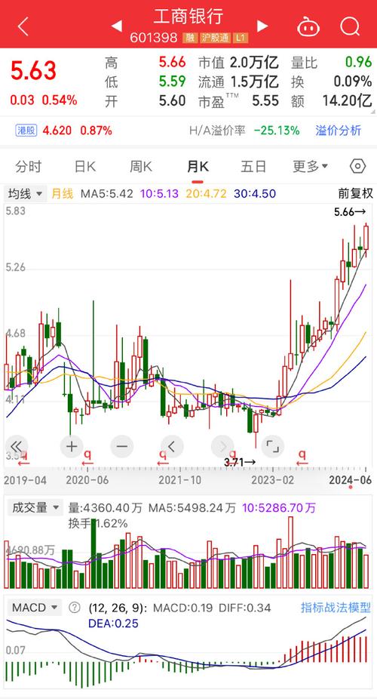Image resolution: width=377 pixels, height=699 pixels.
Task: Zoom in chart with plus button
Action: 72,446
